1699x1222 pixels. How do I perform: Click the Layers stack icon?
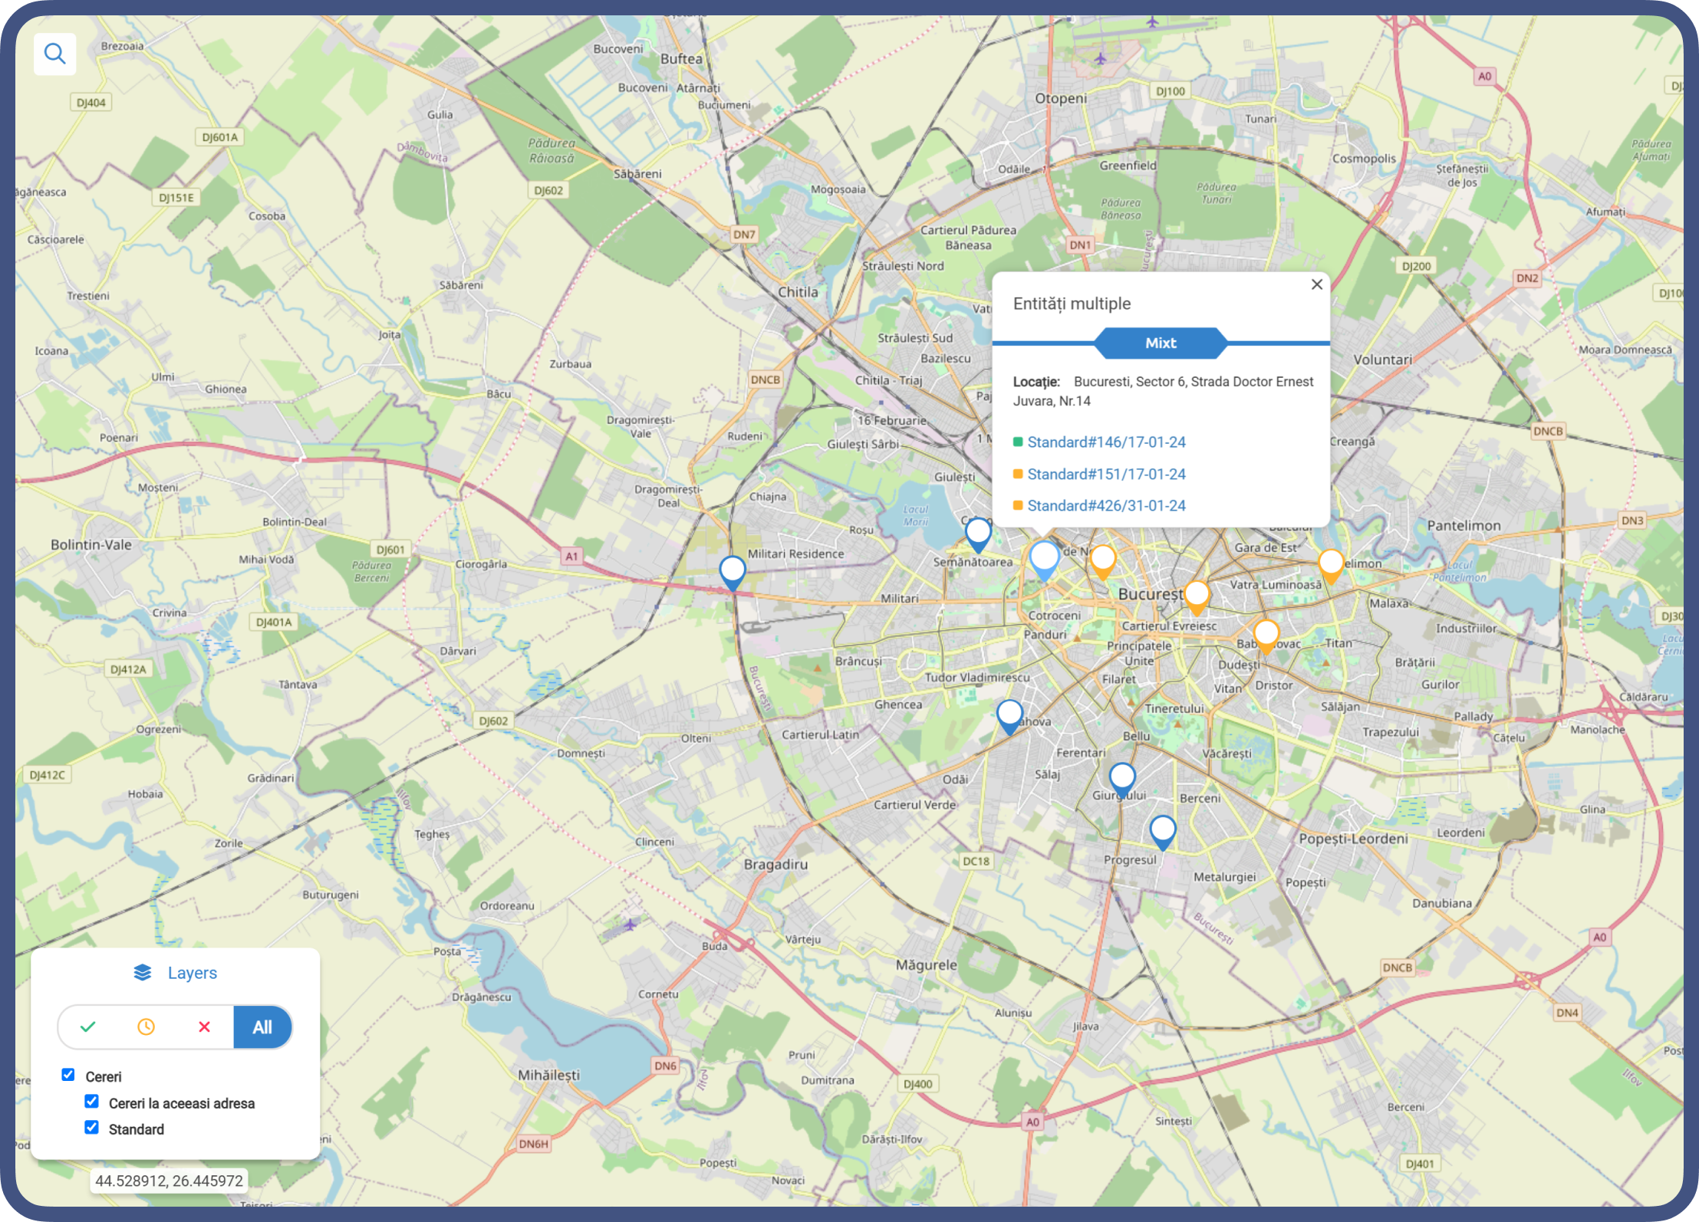click(143, 972)
